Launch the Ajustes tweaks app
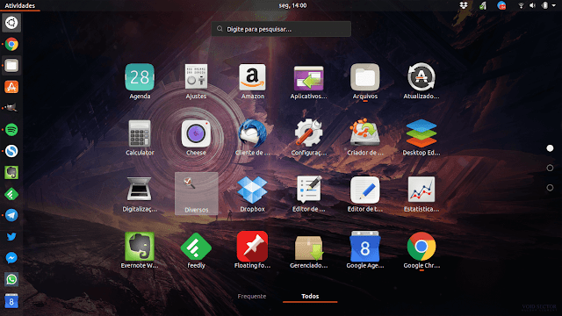Image resolution: width=562 pixels, height=316 pixels. pos(196,77)
